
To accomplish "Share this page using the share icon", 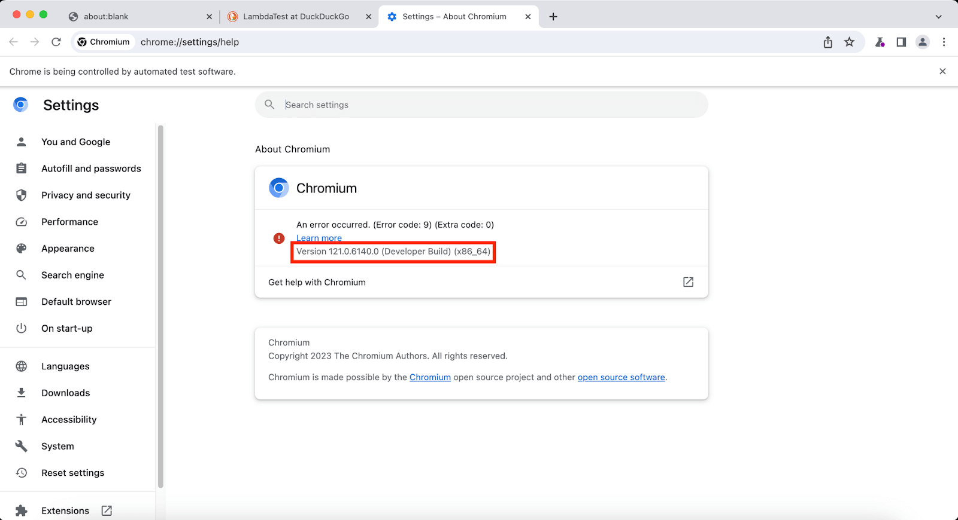I will 828,42.
